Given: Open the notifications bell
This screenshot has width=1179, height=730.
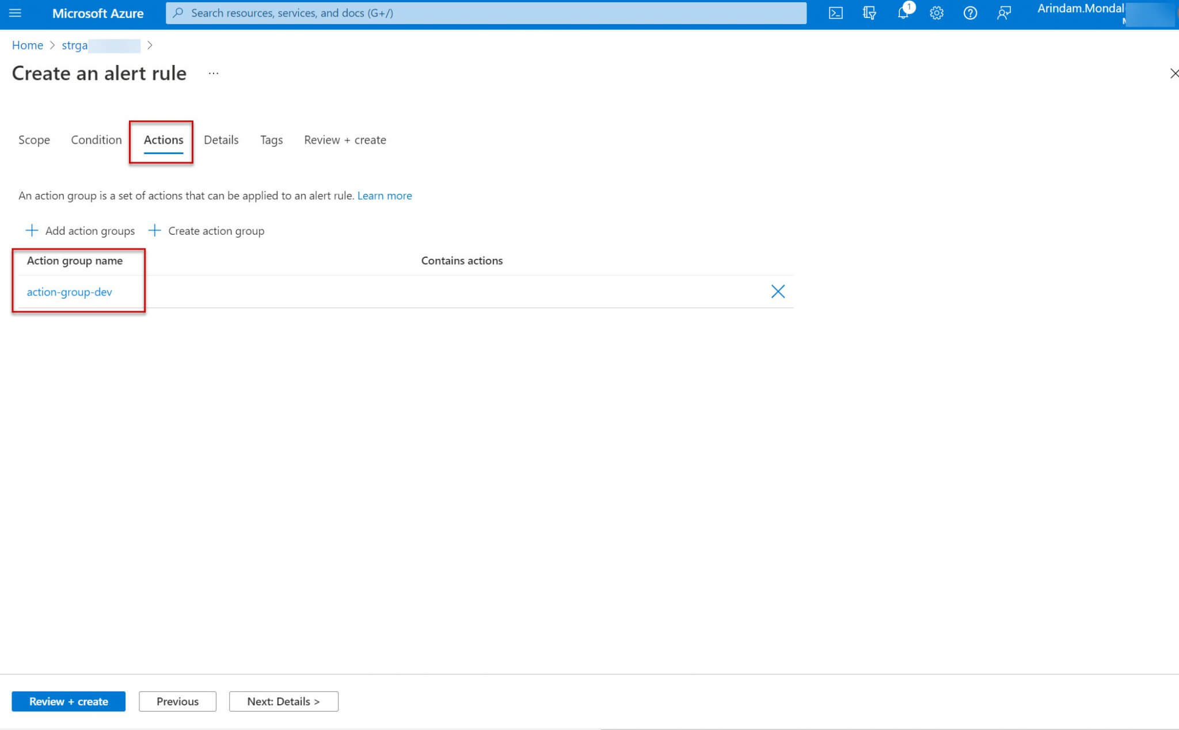Looking at the screenshot, I should pos(903,13).
